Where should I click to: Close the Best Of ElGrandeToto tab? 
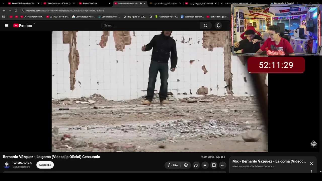tap(38, 4)
